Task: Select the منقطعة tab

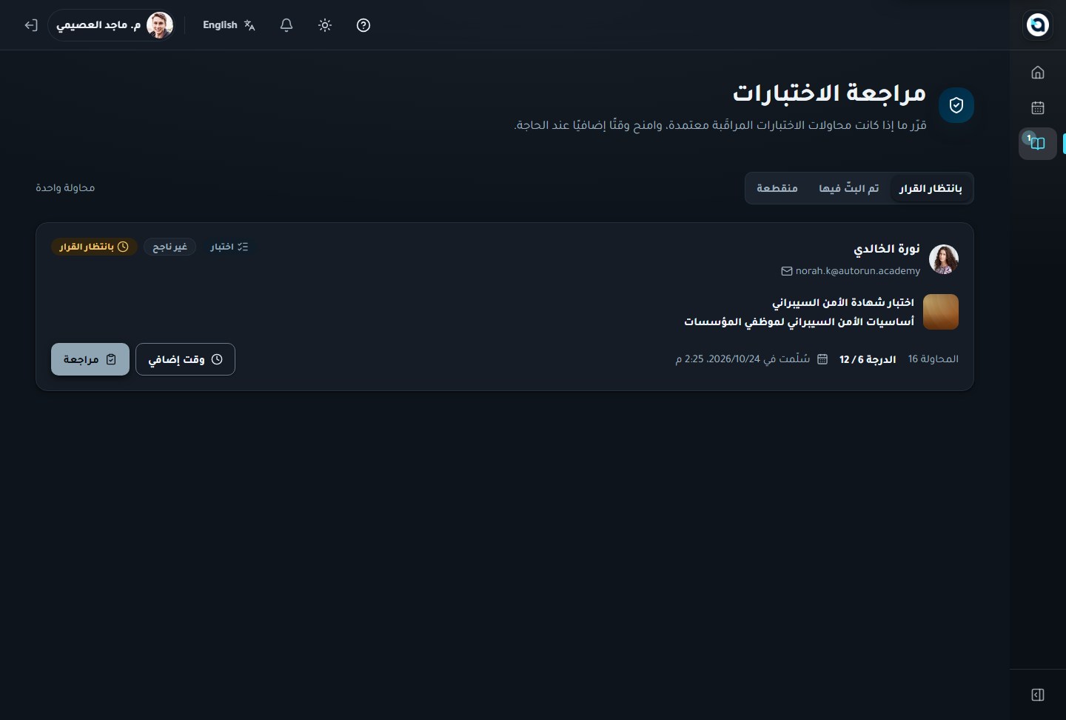Action: click(x=777, y=188)
